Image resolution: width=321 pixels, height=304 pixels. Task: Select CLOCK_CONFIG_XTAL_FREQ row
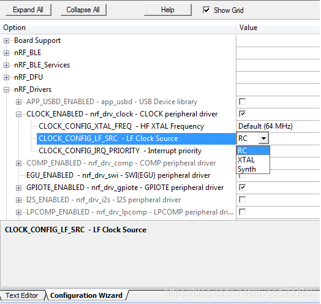pyautogui.click(x=121, y=126)
